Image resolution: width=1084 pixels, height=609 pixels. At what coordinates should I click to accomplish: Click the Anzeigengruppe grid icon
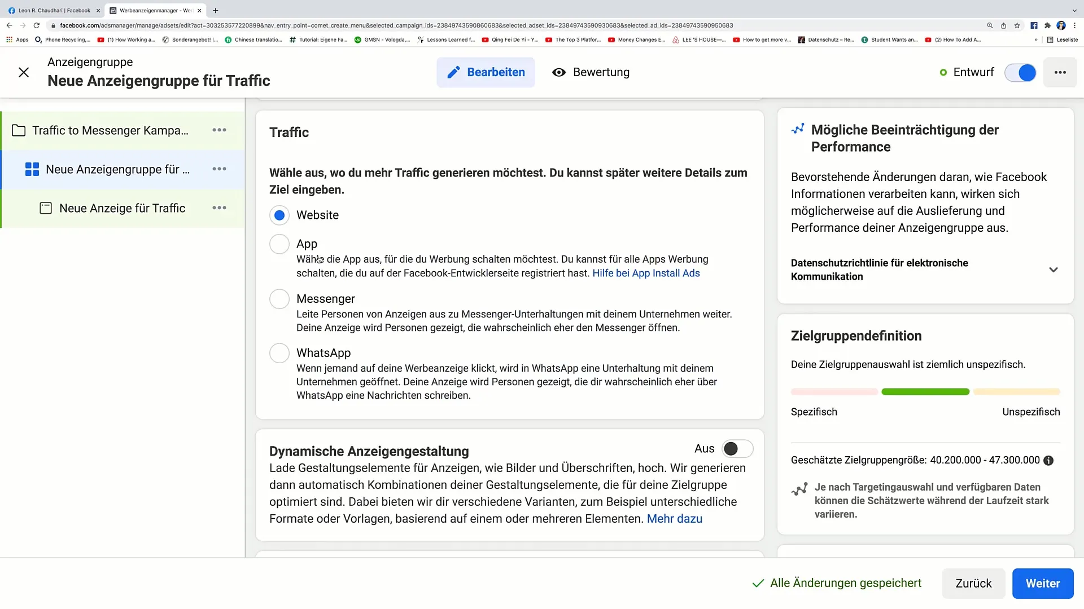click(x=32, y=169)
